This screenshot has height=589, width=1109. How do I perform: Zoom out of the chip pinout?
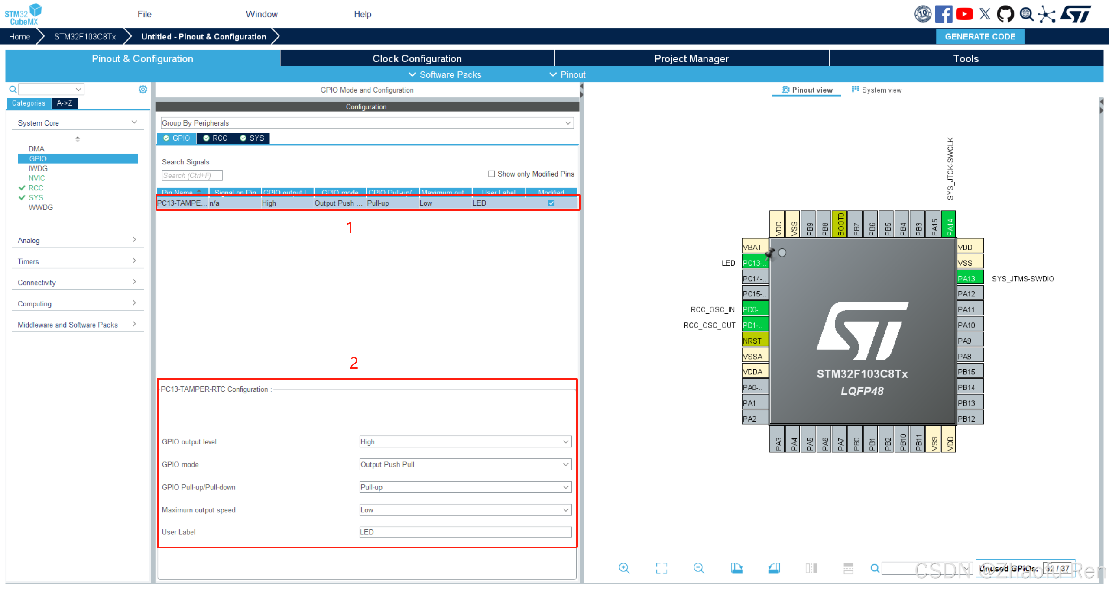pos(699,568)
